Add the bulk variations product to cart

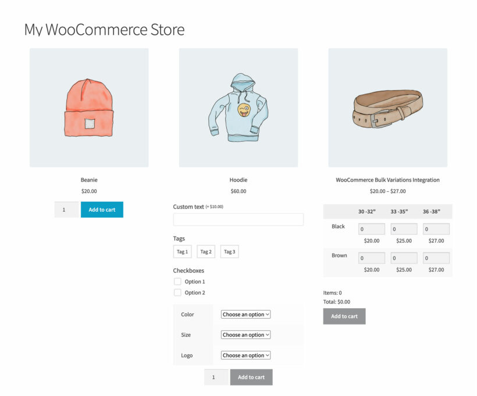pos(344,316)
